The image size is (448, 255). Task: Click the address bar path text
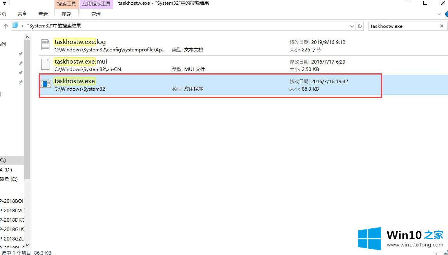click(x=54, y=26)
